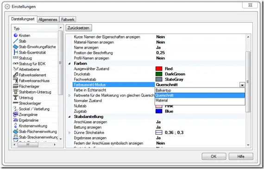This screenshot has width=264, height=169.
Task: Switch to the Darstellungsart tab
Action: coord(23,19)
